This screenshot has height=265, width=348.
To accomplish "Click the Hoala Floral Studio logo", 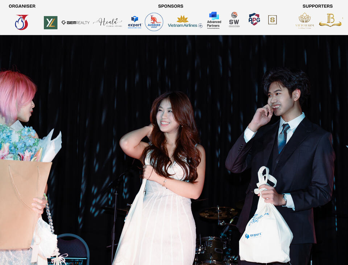I will click(x=108, y=22).
